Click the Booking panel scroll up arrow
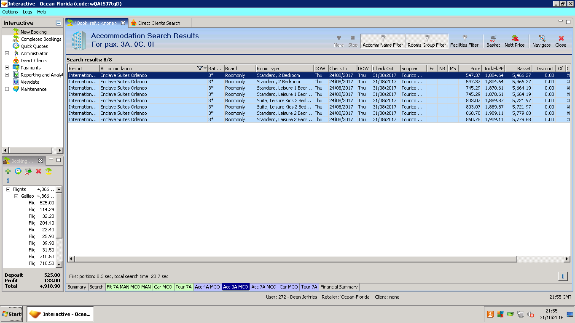575x323 pixels. click(x=59, y=190)
